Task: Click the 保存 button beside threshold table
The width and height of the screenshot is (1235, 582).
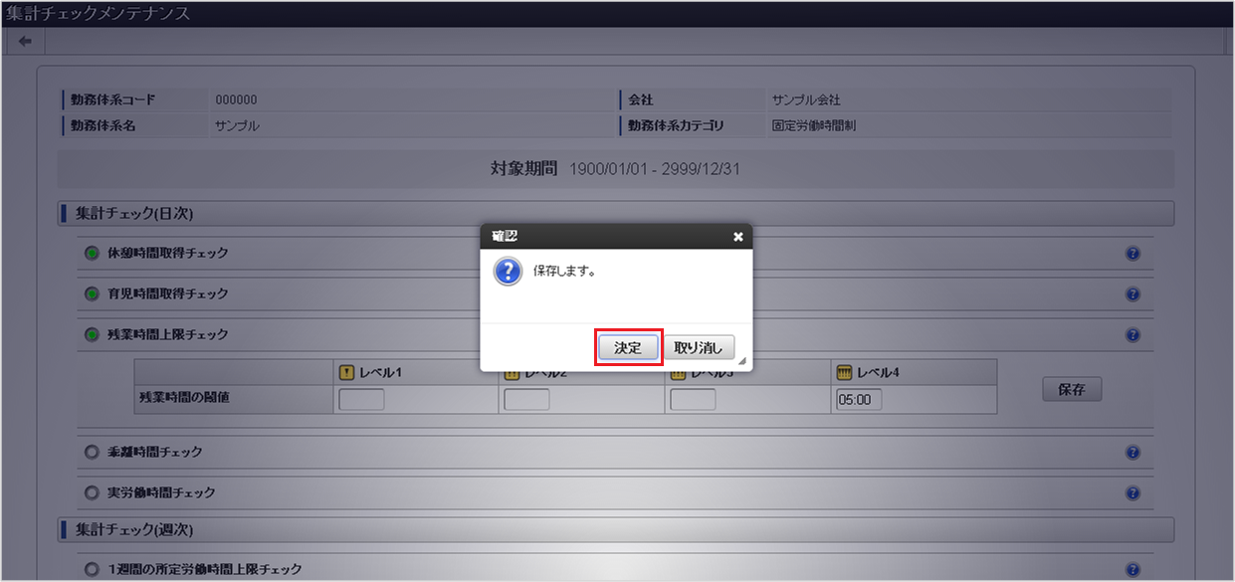Action: 1072,389
